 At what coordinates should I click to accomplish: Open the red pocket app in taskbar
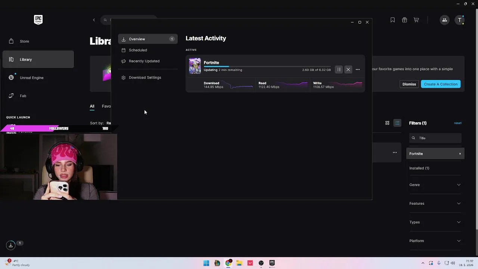(250, 263)
